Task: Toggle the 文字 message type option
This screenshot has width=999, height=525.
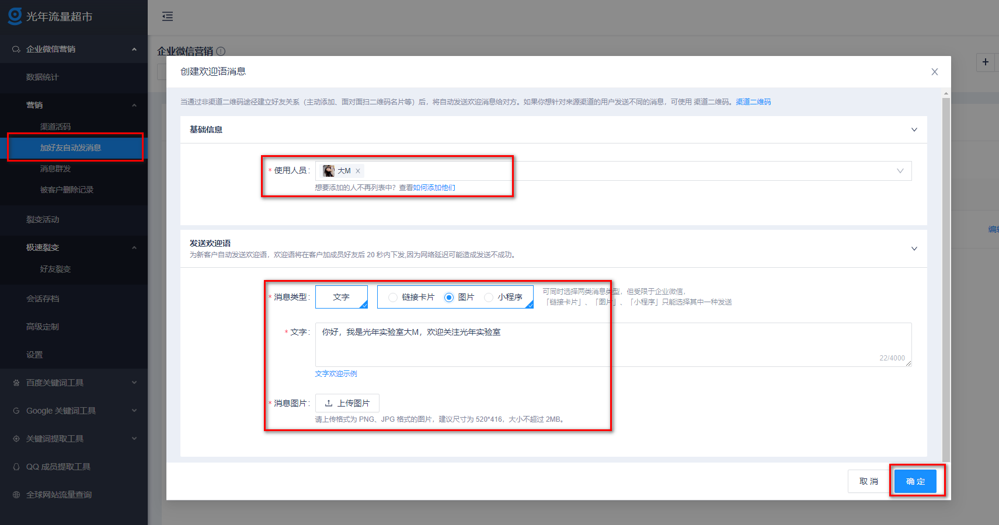Action: click(342, 297)
